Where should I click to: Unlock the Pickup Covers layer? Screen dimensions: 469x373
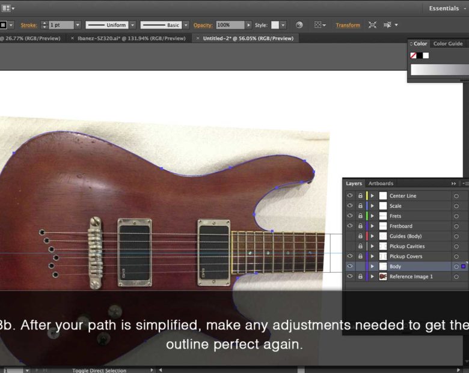(x=360, y=256)
